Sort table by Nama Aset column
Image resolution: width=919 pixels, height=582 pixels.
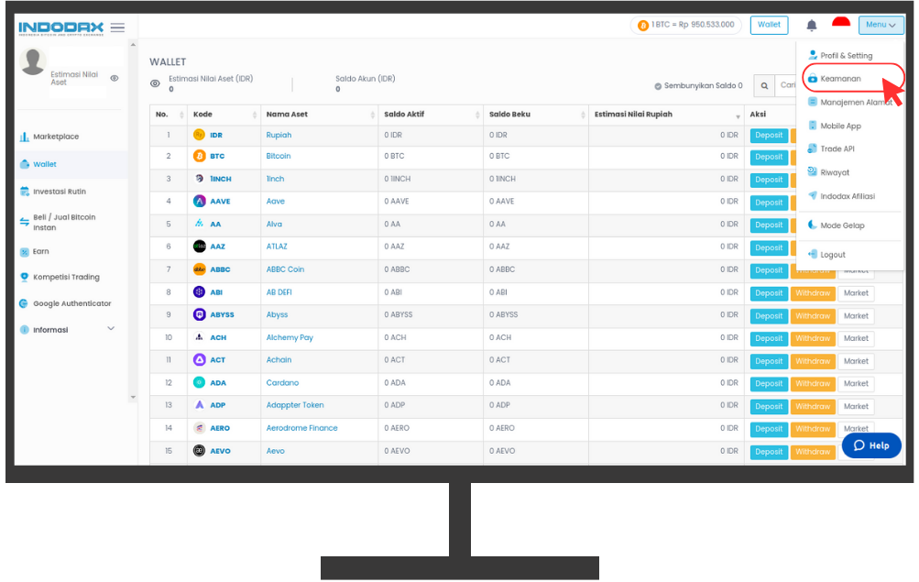(x=320, y=115)
